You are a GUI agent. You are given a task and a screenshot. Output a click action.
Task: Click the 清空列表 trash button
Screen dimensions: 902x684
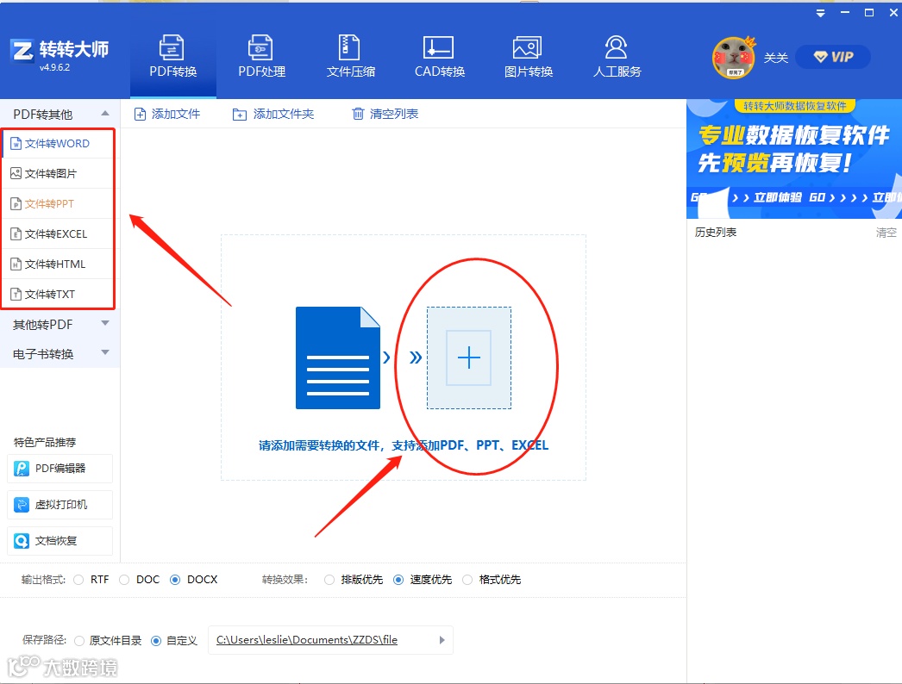pos(385,114)
